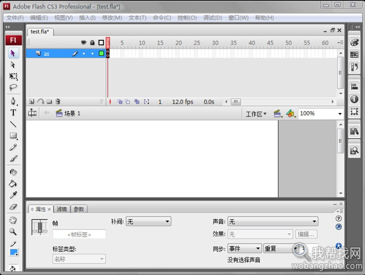Toggle outline view for all layers
365x275 pixels.
(101, 43)
